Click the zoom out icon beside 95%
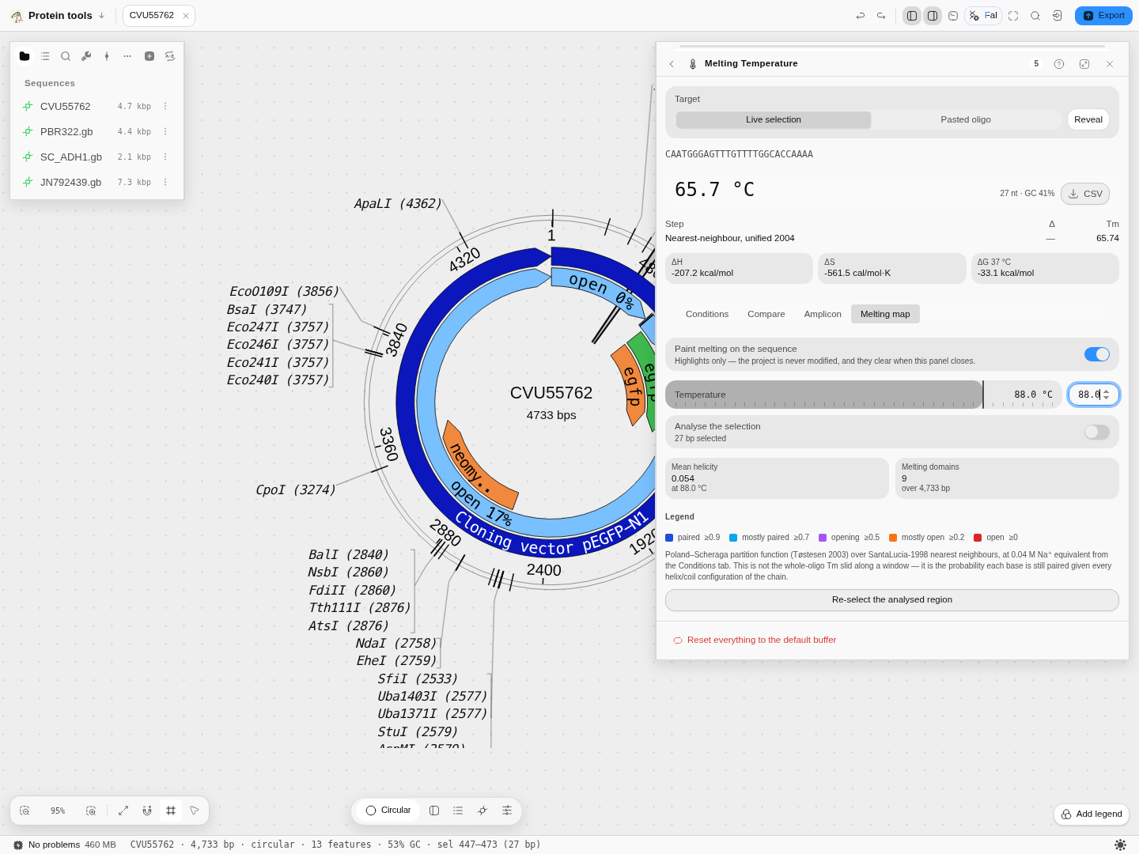Image resolution: width=1139 pixels, height=854 pixels. [x=25, y=811]
